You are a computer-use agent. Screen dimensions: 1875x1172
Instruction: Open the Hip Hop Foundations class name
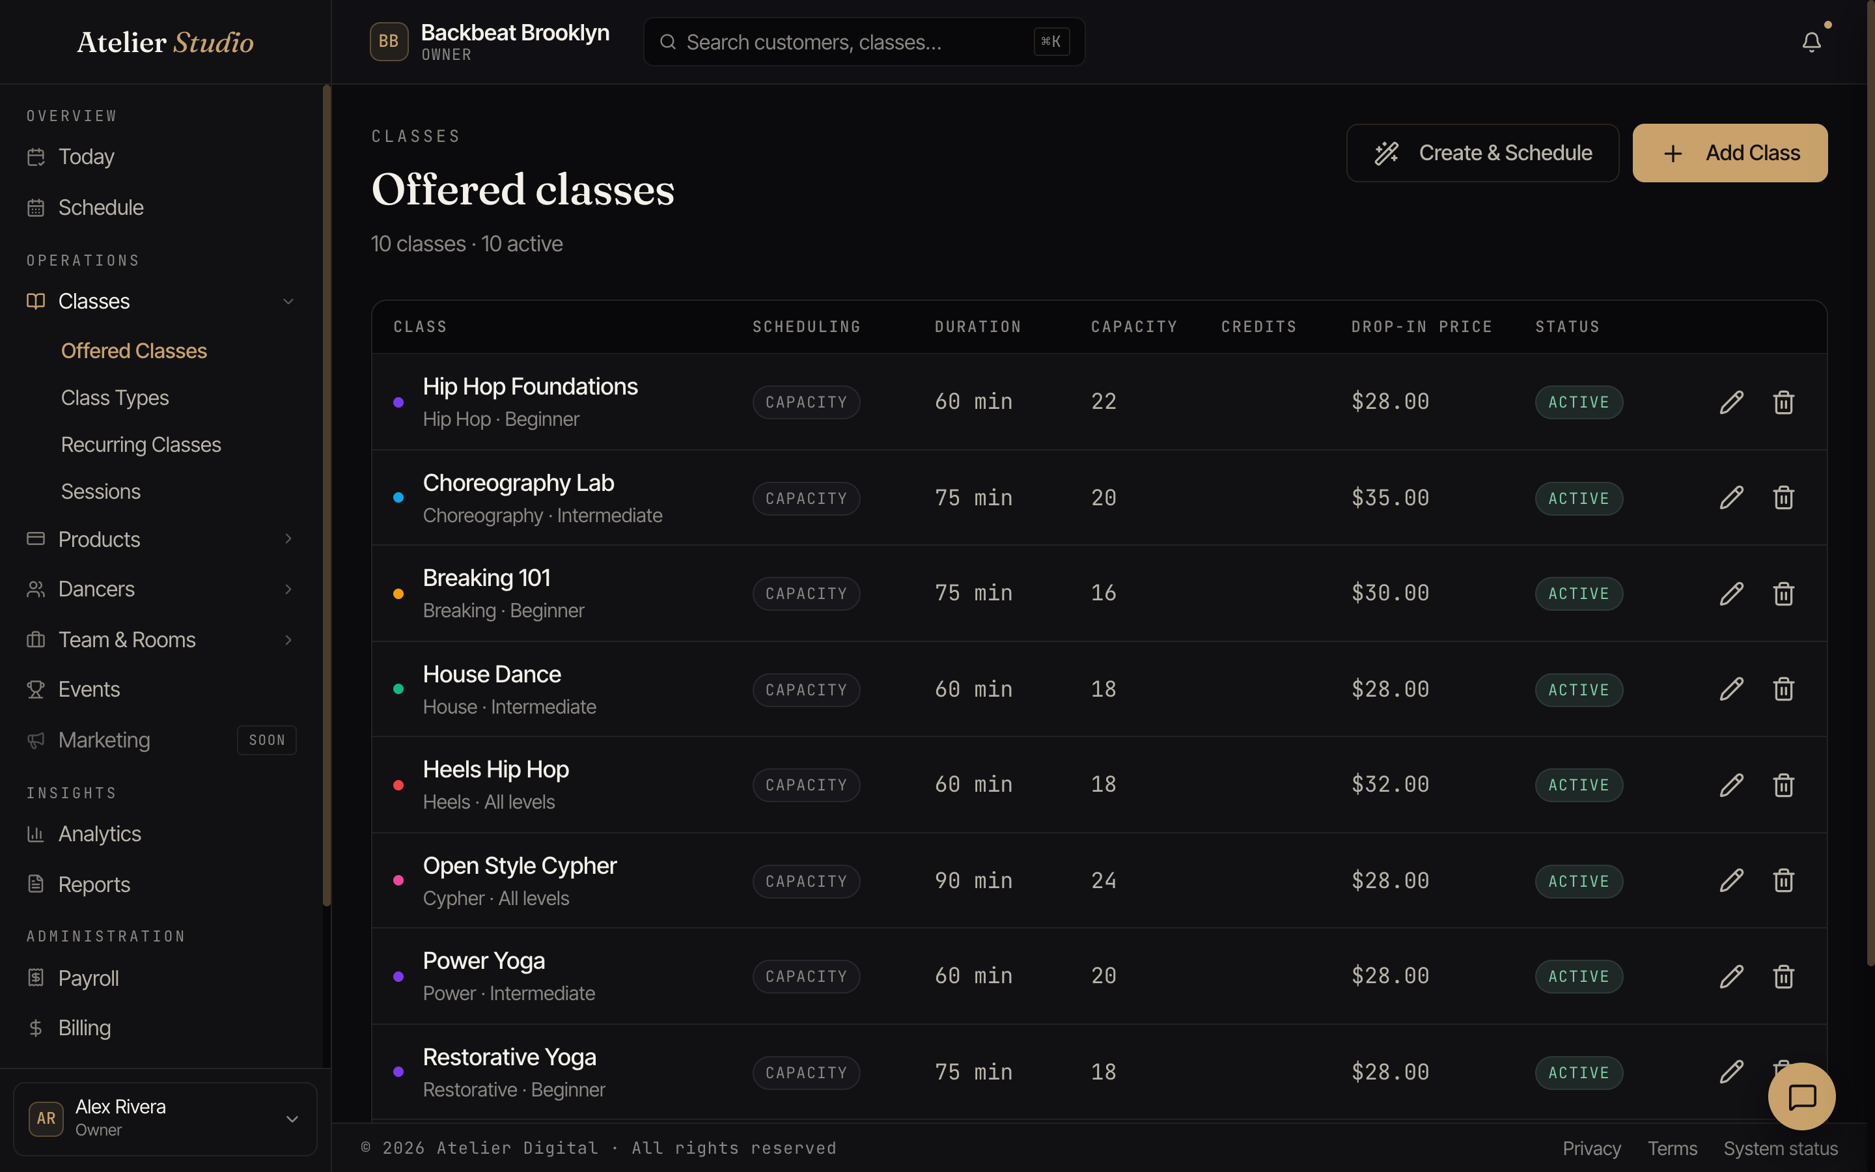(x=530, y=387)
